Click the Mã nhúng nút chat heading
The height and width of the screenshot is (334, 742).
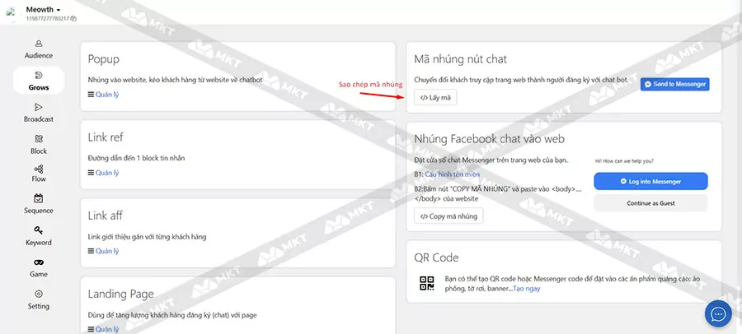tap(460, 59)
